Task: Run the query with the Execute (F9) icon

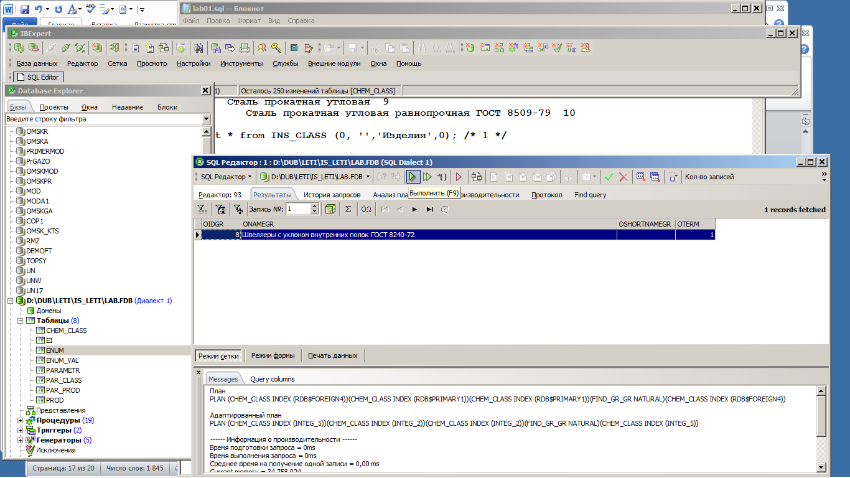Action: pos(413,177)
